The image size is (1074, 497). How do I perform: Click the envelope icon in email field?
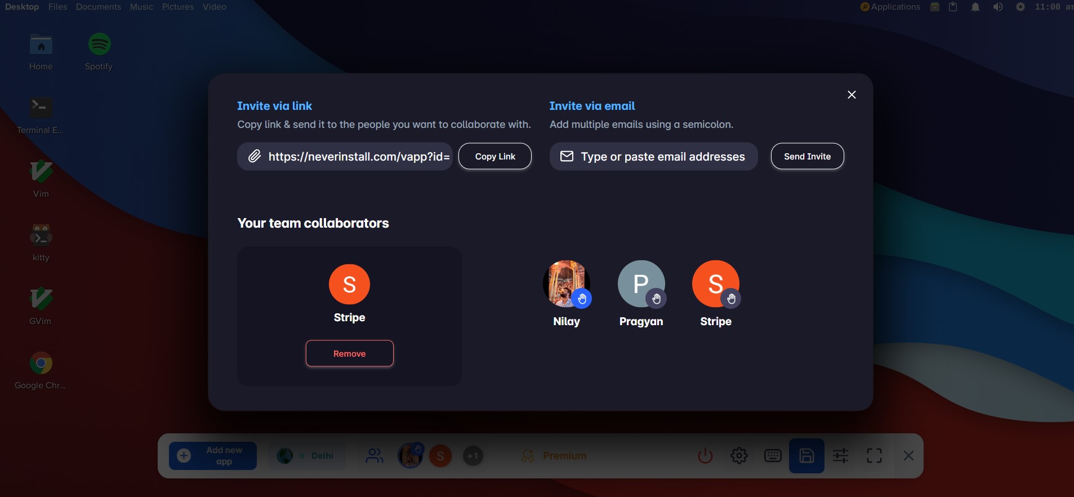567,156
